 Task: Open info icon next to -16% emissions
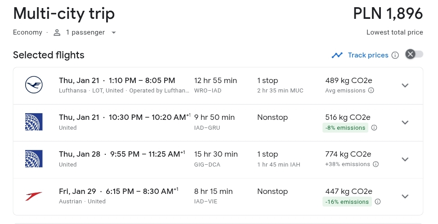click(x=378, y=202)
